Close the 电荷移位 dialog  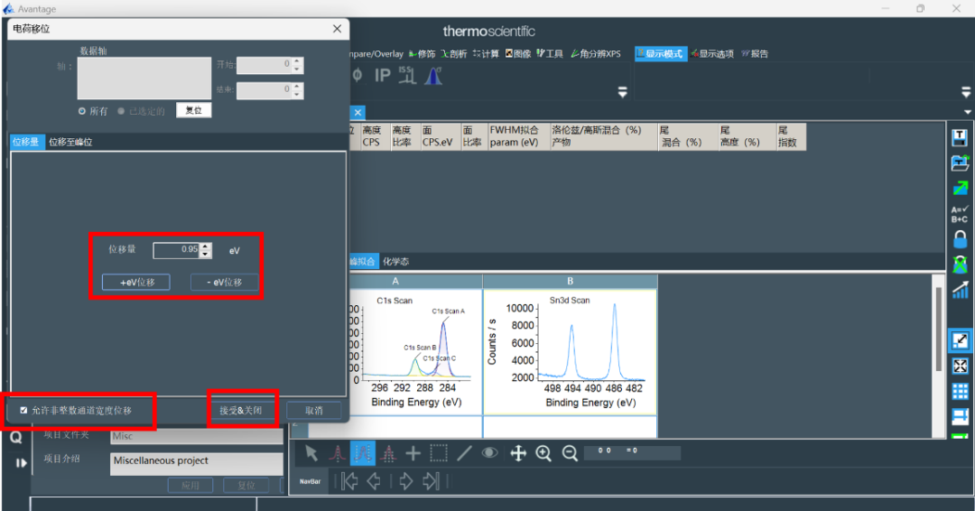[337, 29]
